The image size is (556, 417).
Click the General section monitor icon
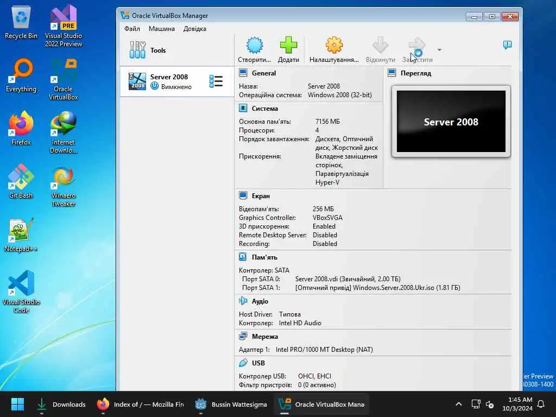(243, 73)
